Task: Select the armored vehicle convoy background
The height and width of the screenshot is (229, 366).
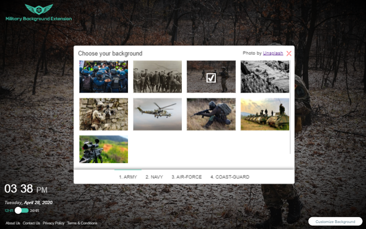Action: (264, 114)
